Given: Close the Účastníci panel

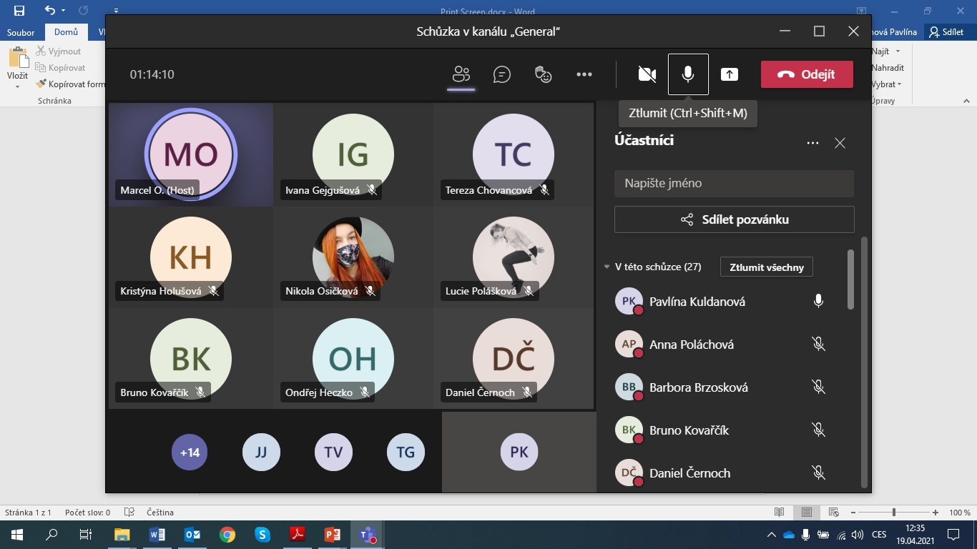Looking at the screenshot, I should click(840, 143).
